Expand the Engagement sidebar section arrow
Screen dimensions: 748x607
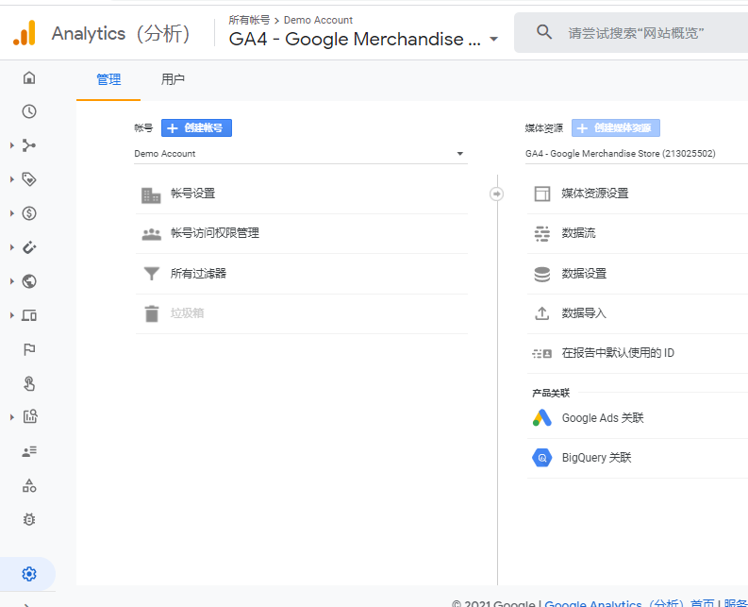(x=12, y=179)
